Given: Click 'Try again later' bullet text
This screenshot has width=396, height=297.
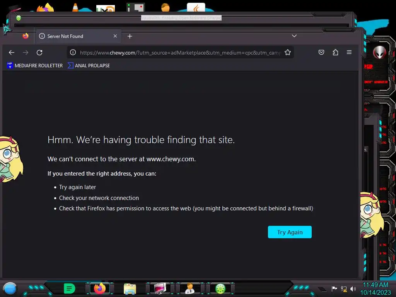Looking at the screenshot, I should coord(77,187).
